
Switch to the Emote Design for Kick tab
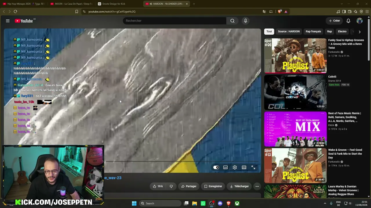[119, 4]
